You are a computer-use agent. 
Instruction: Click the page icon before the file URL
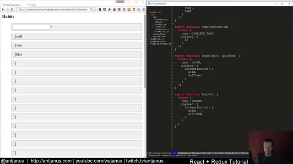[x=16, y=10]
